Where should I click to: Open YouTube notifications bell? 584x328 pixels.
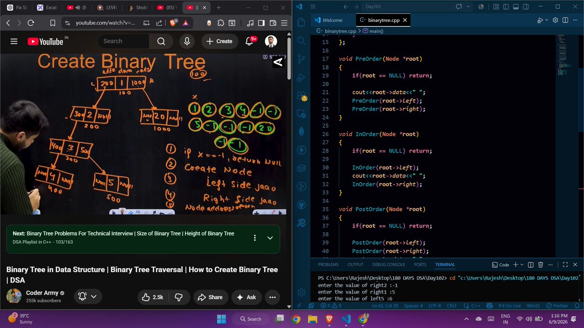(x=250, y=41)
